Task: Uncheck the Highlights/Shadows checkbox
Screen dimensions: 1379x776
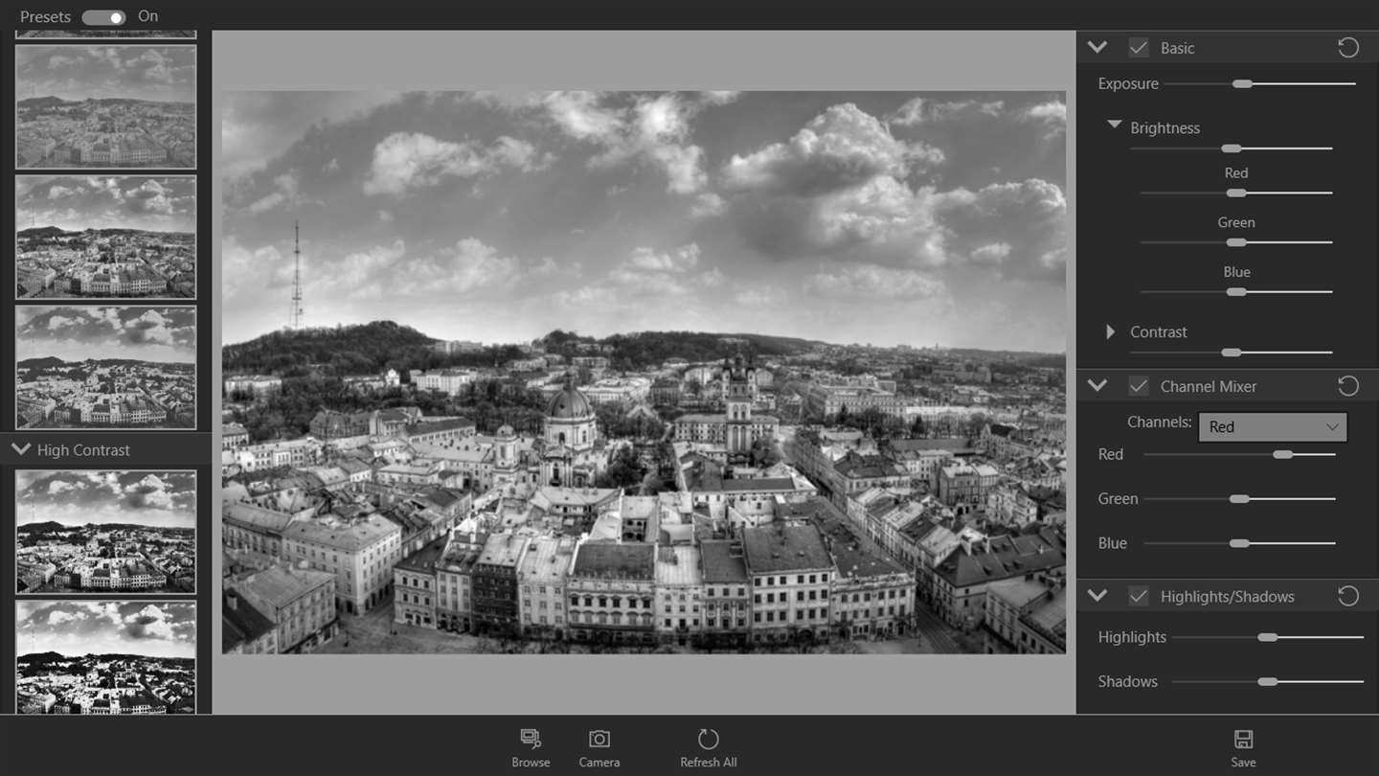Action: click(x=1139, y=596)
